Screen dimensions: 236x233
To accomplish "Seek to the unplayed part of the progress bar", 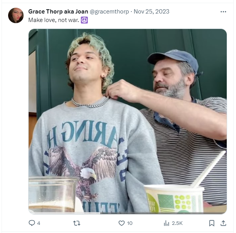I will (x=163, y=213).
